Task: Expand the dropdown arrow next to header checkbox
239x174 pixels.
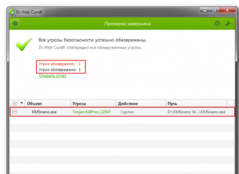Action: 22,103
